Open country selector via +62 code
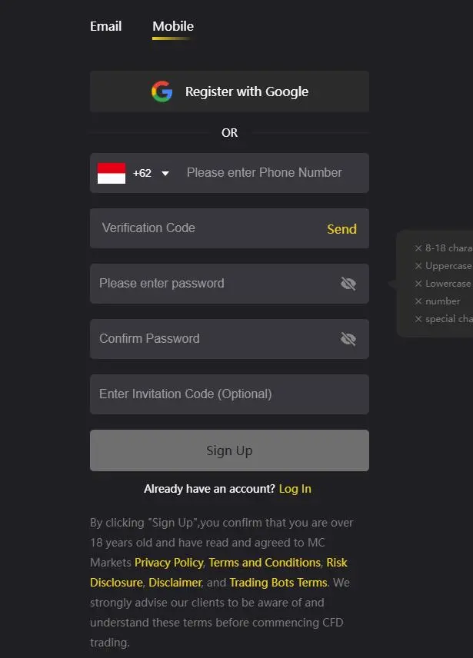 pos(142,173)
